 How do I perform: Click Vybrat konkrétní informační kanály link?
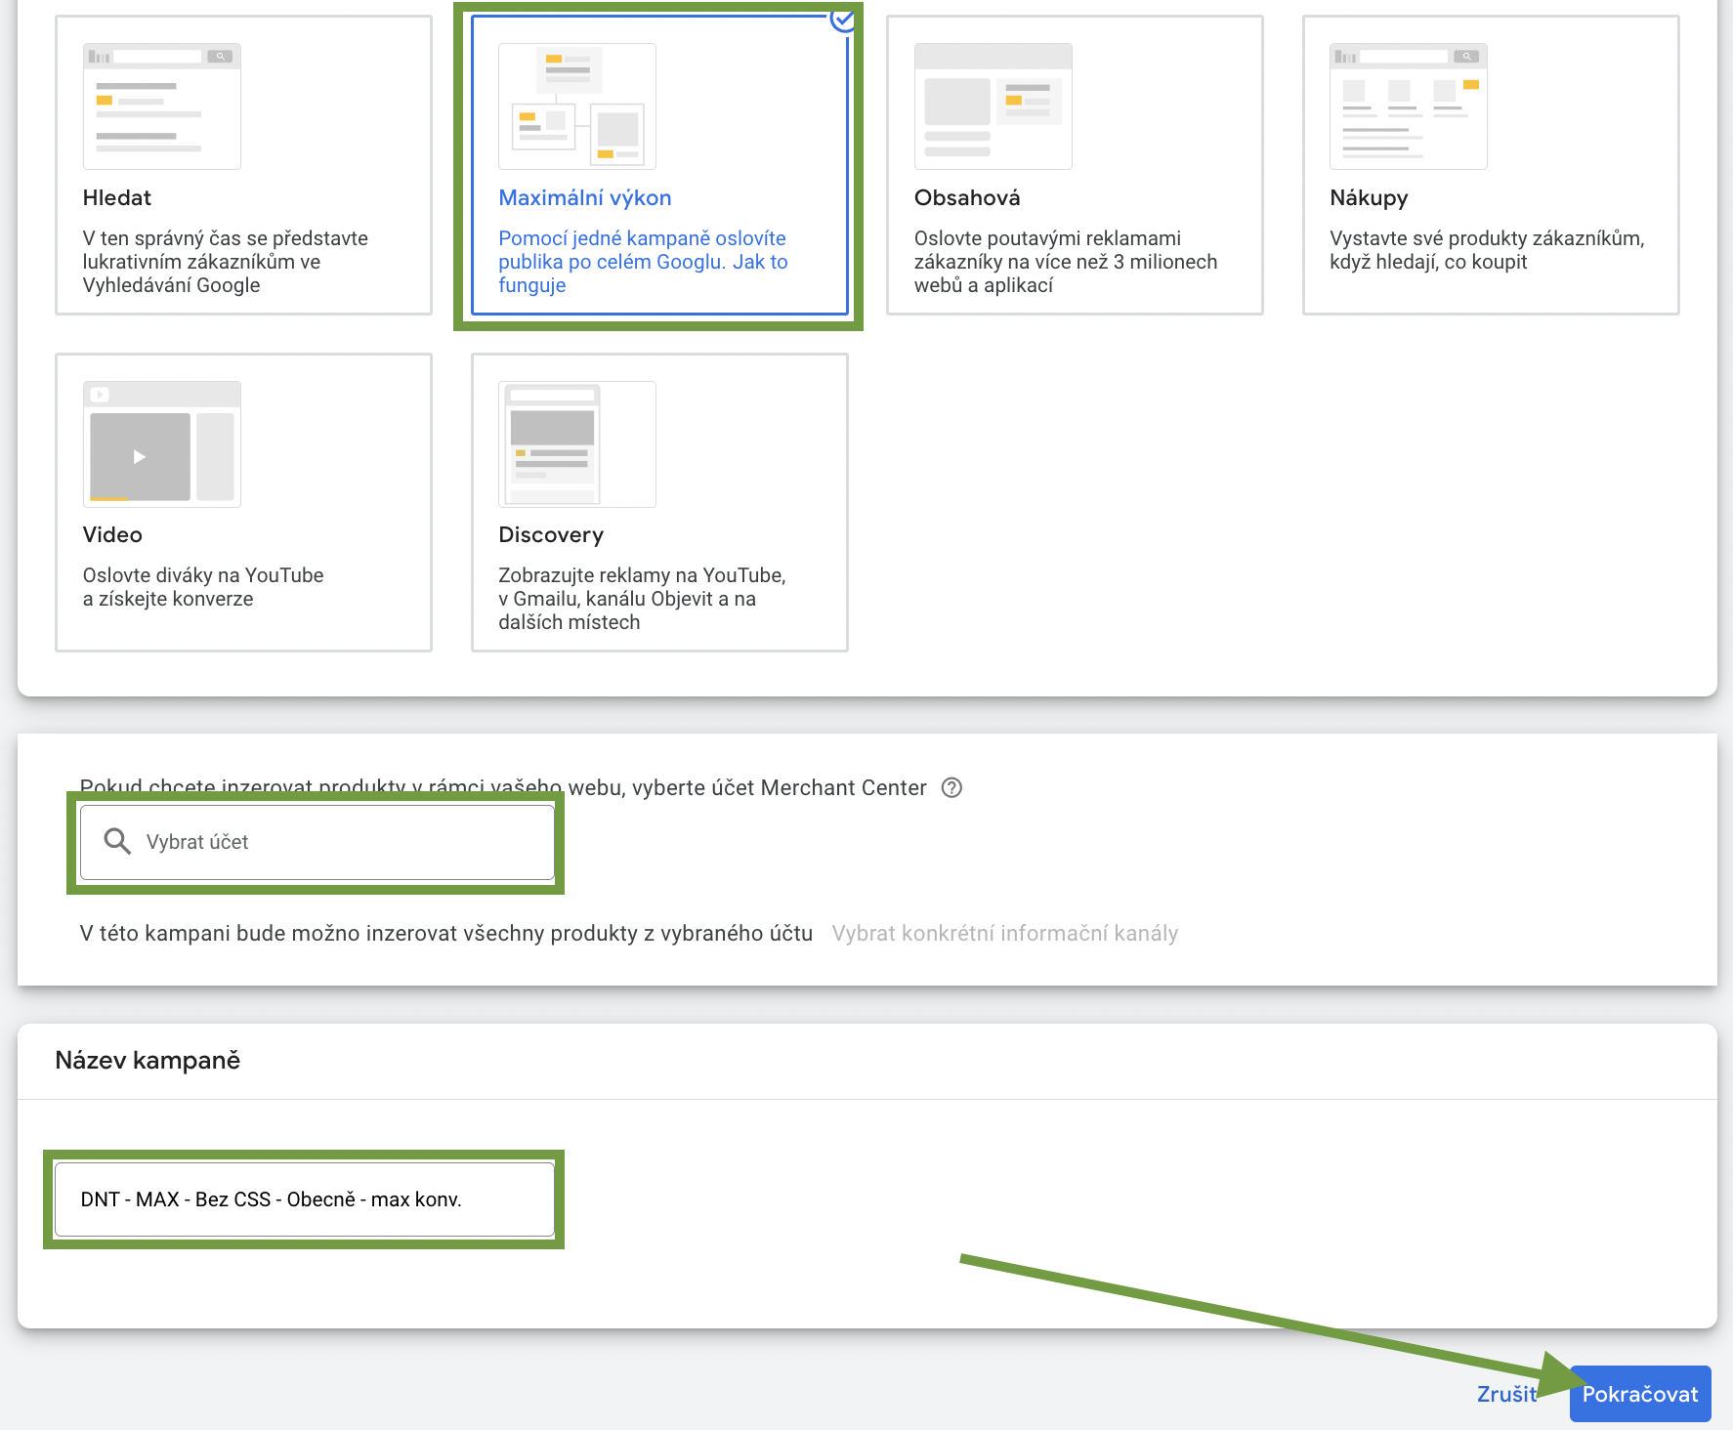click(1004, 934)
